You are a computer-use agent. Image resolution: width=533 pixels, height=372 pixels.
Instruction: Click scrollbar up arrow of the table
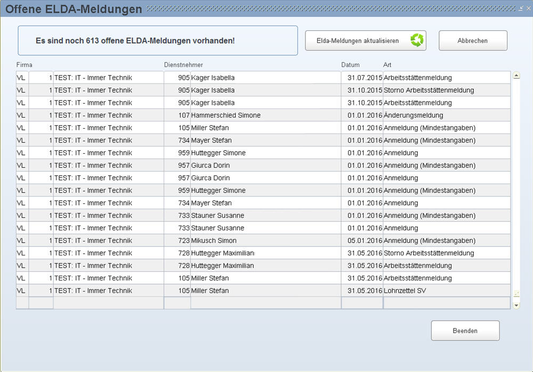click(516, 76)
